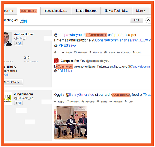Viewport: 155px width, 147px height.
Task: Click the interacting-as Twitter account icon
Action: click(x=24, y=21)
